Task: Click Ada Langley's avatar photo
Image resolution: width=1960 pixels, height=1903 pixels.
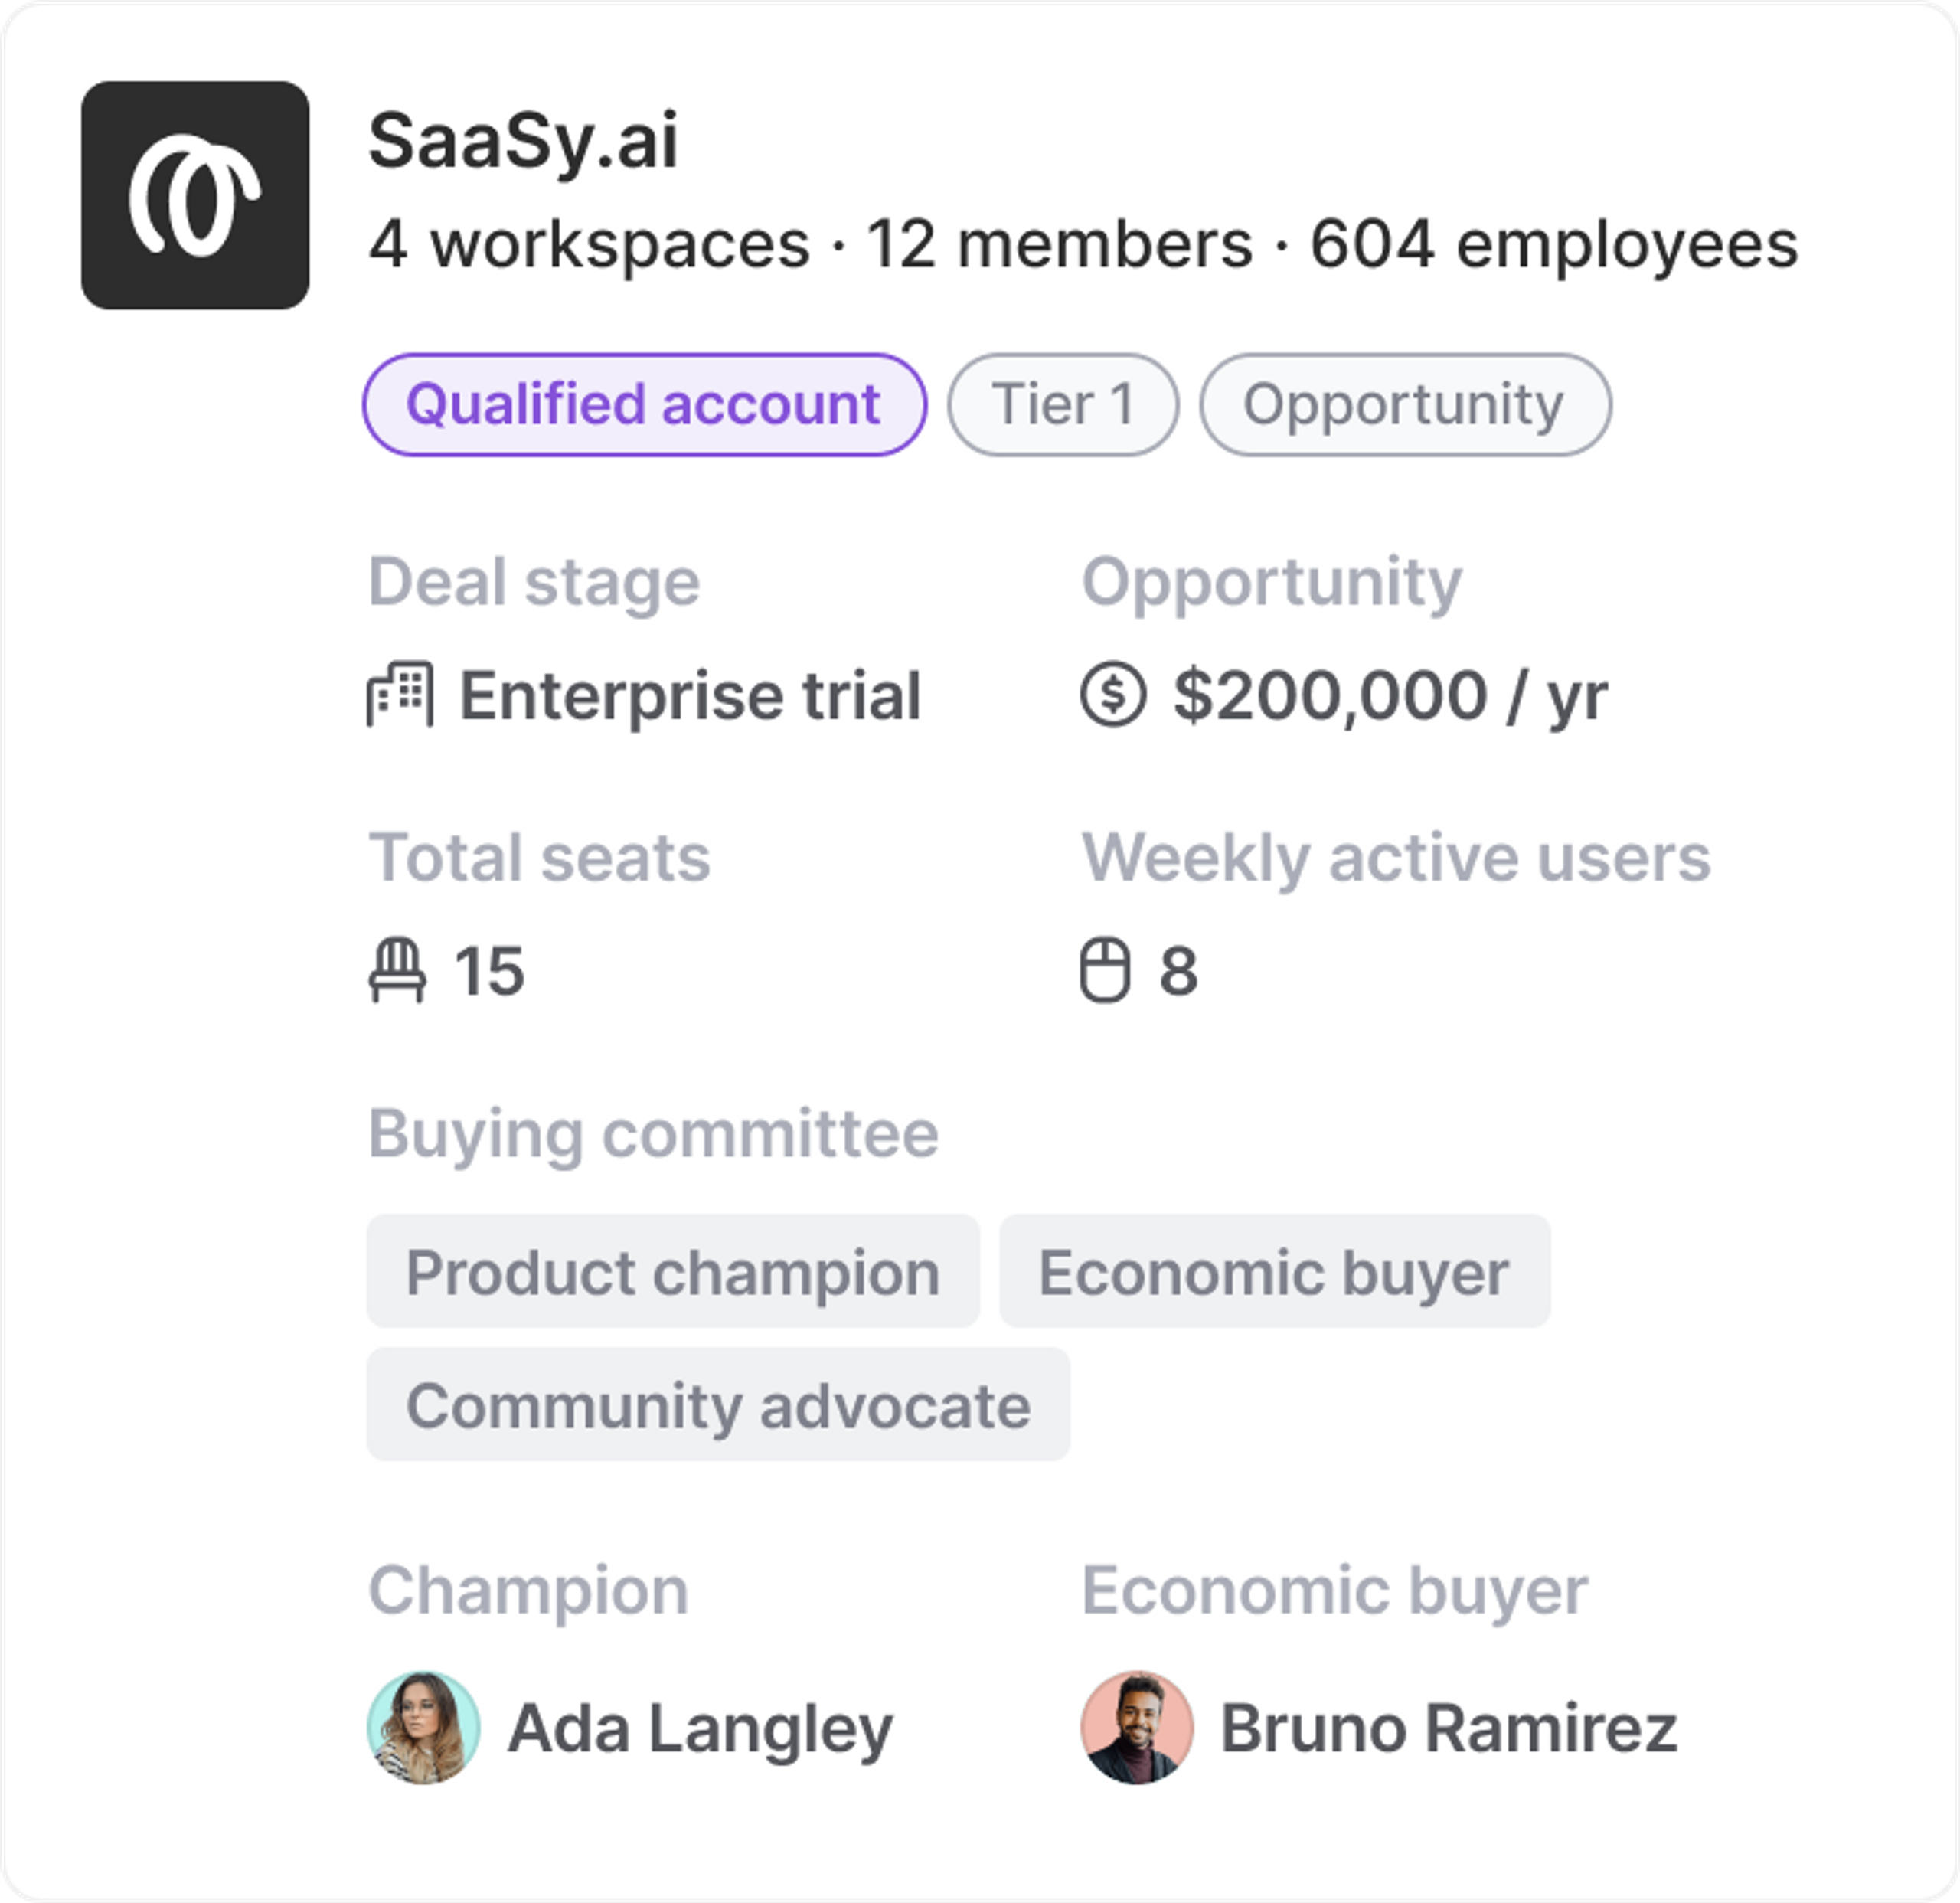Action: click(424, 1727)
